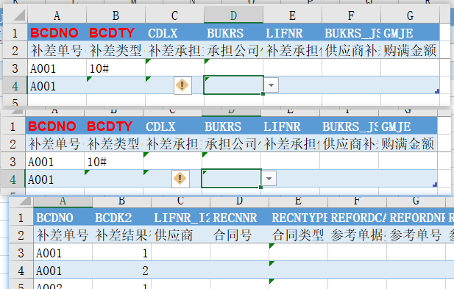Click the 补差类型 cell in the top sheet

click(x=116, y=50)
